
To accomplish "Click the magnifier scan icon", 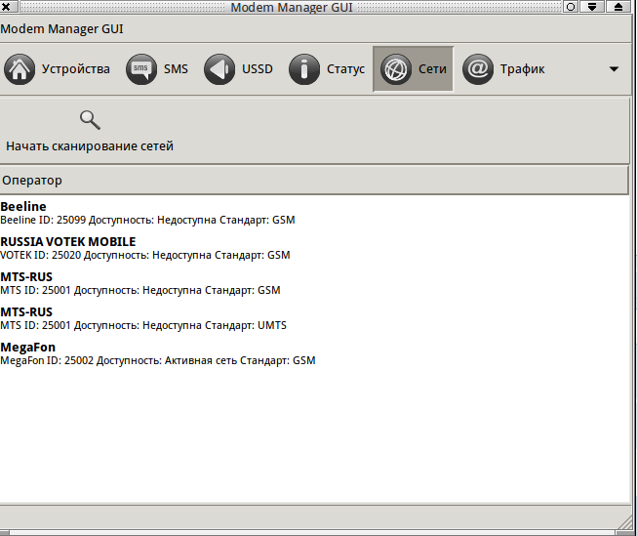I will [90, 120].
